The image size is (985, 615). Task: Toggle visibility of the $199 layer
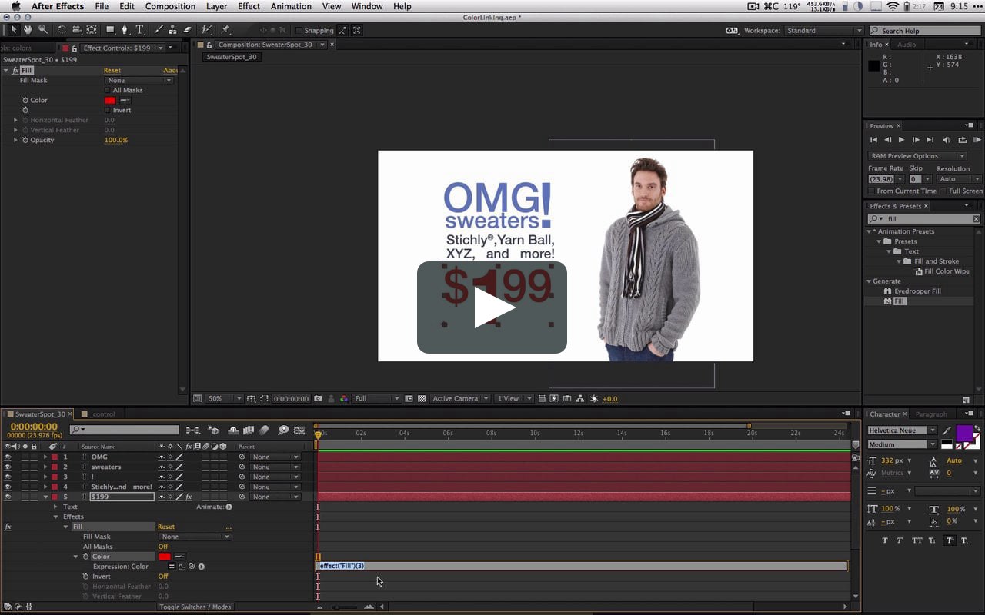[8, 497]
